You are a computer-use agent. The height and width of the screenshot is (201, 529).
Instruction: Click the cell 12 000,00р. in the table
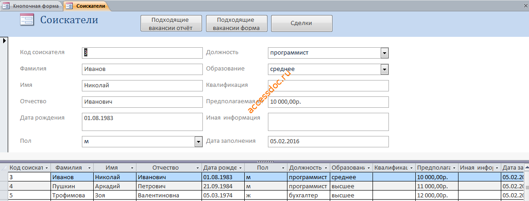[437, 195]
